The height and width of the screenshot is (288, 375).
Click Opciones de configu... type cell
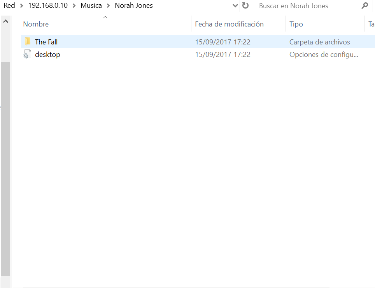(324, 55)
